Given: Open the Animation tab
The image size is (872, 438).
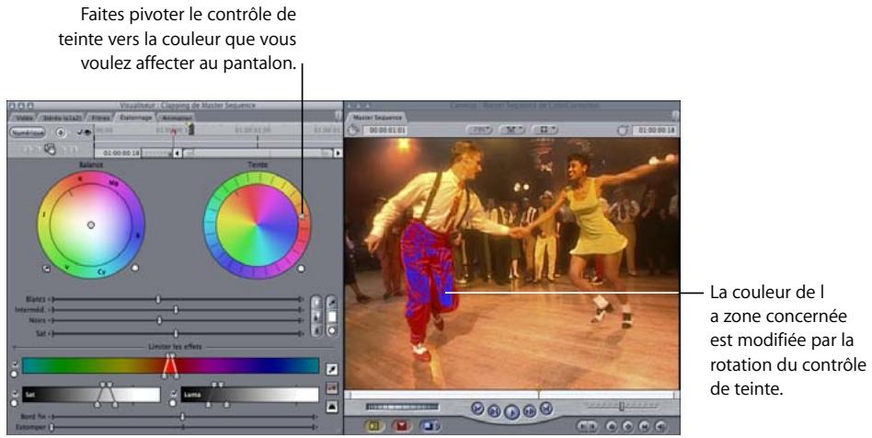Looking at the screenshot, I should (x=176, y=118).
